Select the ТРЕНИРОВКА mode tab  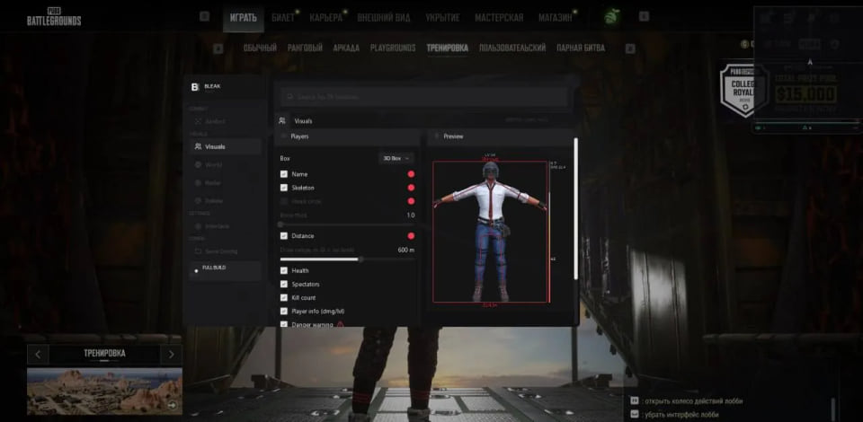pyautogui.click(x=448, y=48)
